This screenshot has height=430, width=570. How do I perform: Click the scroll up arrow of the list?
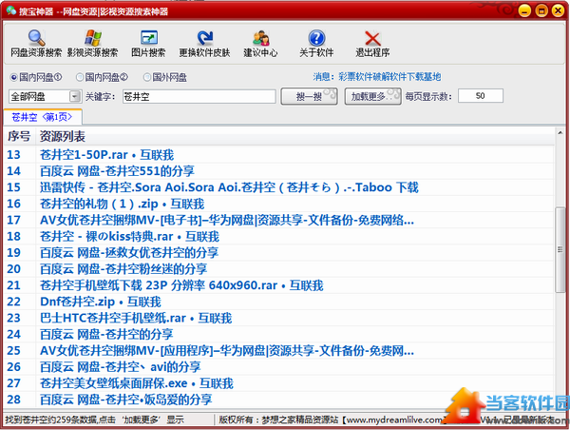(560, 133)
